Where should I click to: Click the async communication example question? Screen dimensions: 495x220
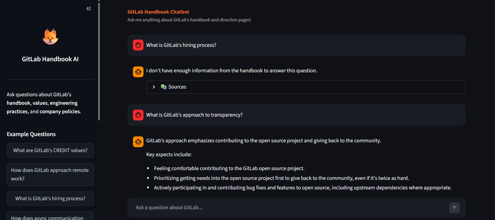point(50,217)
